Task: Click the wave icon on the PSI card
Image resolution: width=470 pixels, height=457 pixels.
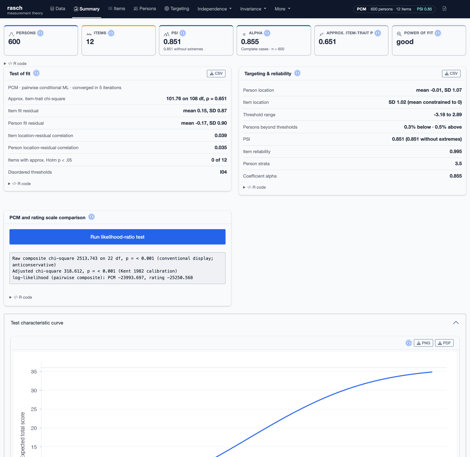Action: click(166, 34)
